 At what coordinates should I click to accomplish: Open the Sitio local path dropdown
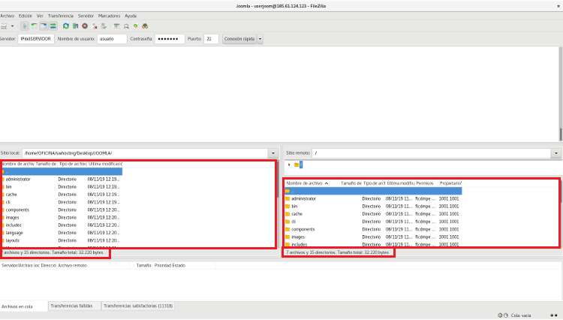point(273,153)
